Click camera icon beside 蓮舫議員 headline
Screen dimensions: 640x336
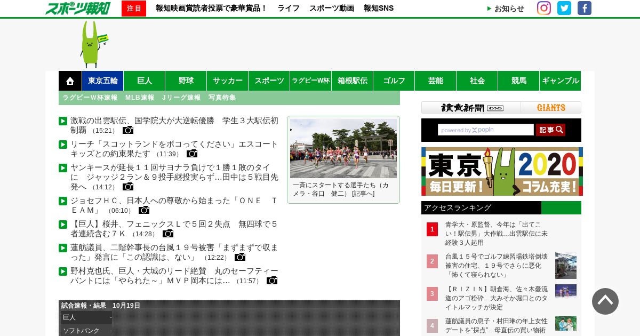(x=240, y=257)
